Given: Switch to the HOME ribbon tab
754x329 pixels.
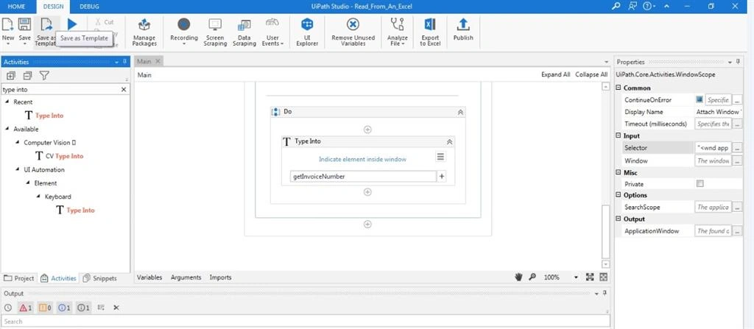Looking at the screenshot, I should (x=16, y=6).
